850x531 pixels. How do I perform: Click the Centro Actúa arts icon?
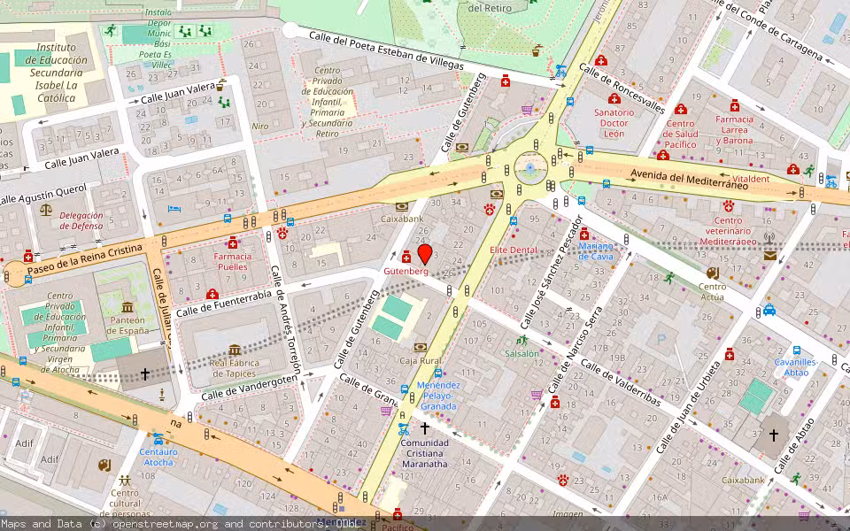point(712,273)
